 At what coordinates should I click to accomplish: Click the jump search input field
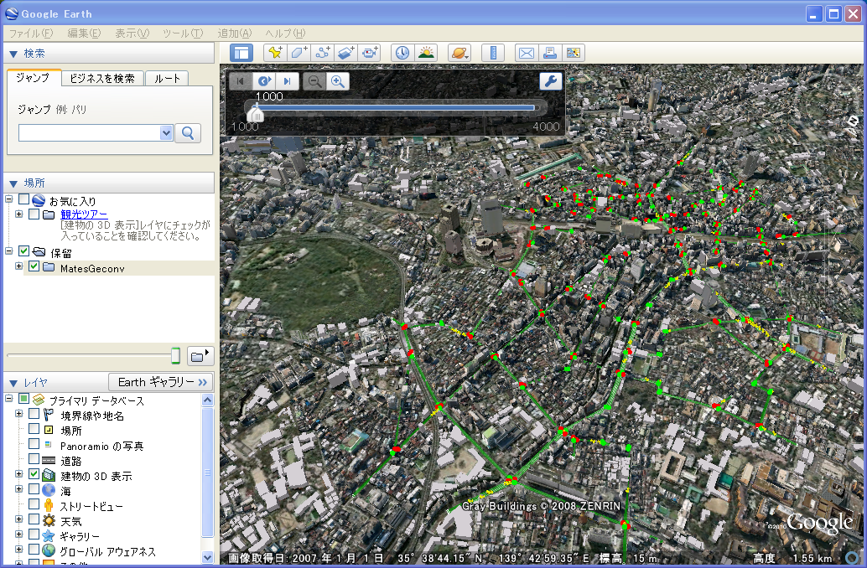(90, 133)
